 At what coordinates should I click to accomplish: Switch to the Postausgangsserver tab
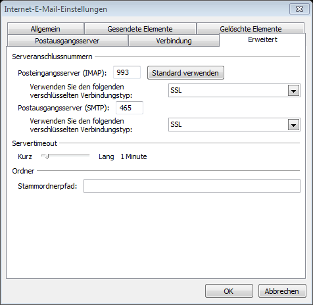[67, 41]
